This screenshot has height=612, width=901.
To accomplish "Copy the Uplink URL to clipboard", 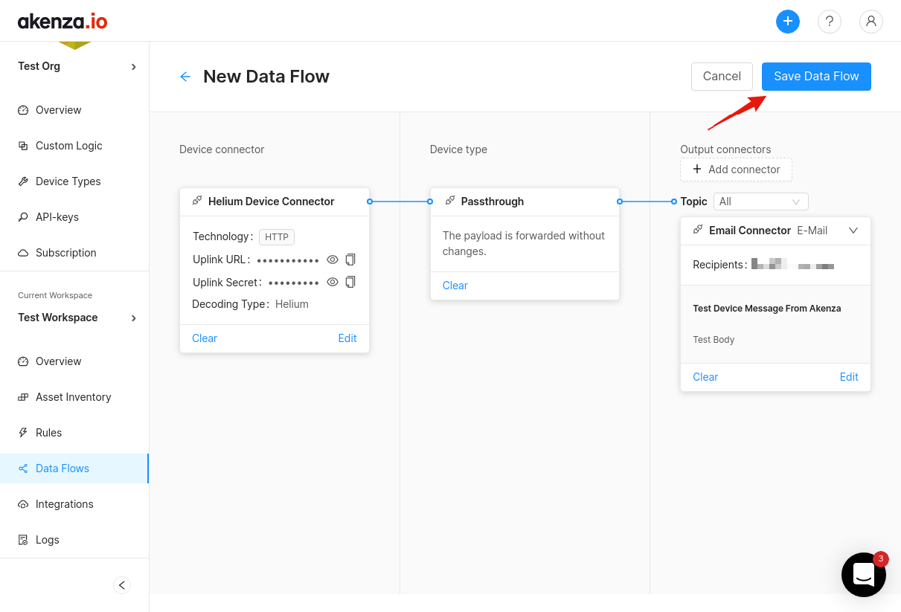I will [350, 260].
